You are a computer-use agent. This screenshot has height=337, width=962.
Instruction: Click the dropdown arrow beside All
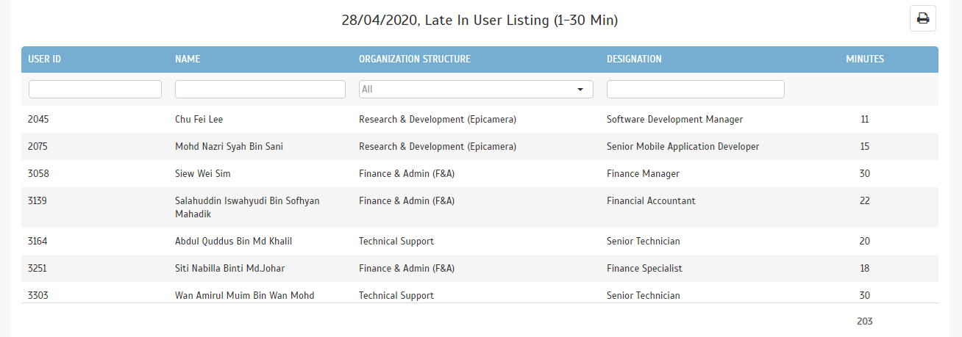581,89
